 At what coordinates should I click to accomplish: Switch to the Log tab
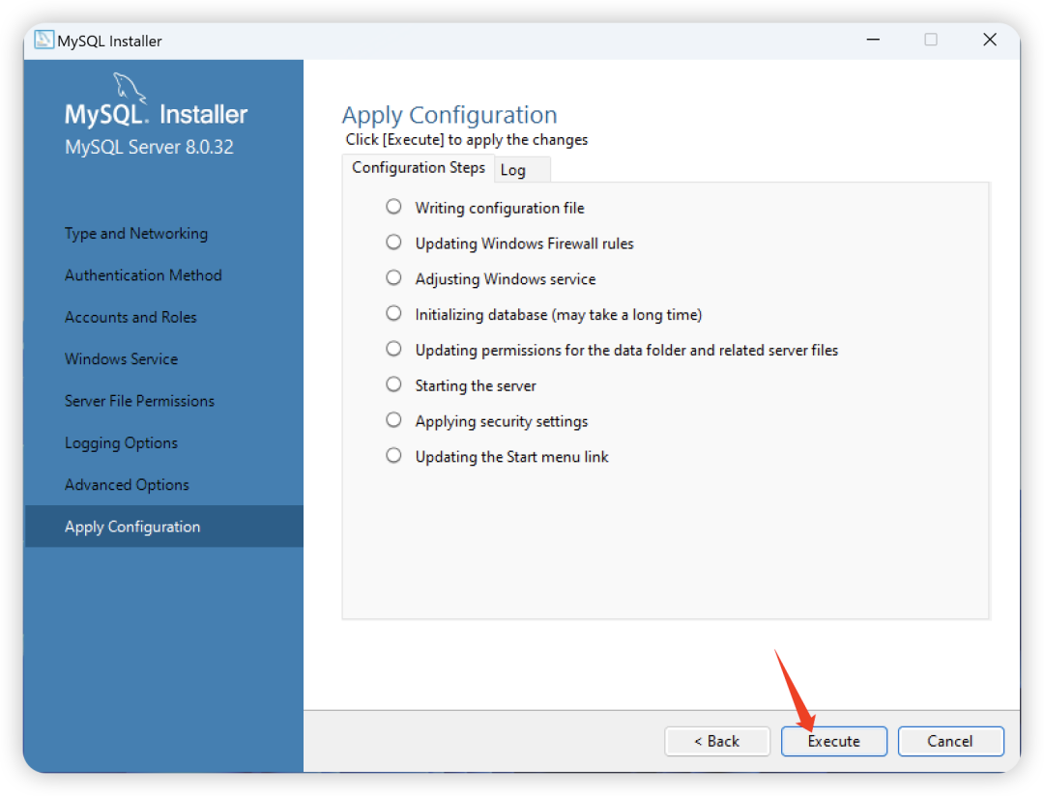click(x=521, y=170)
